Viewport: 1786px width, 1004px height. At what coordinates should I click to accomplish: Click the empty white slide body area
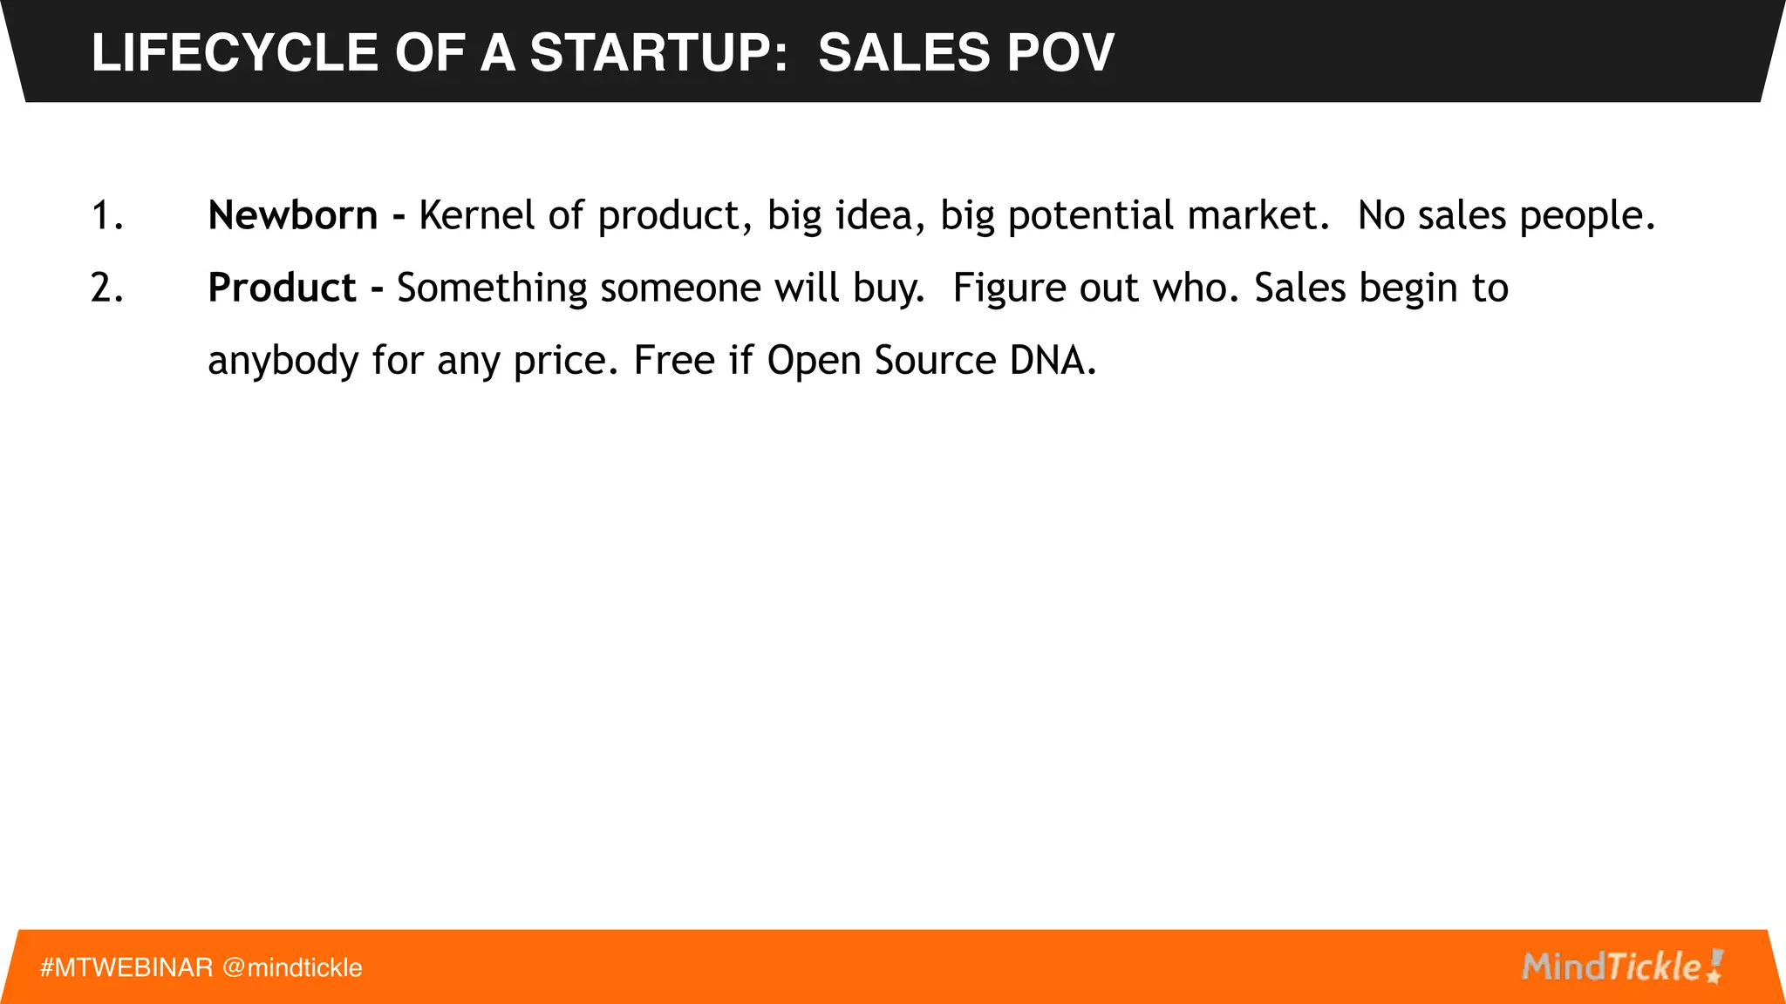coord(893,654)
